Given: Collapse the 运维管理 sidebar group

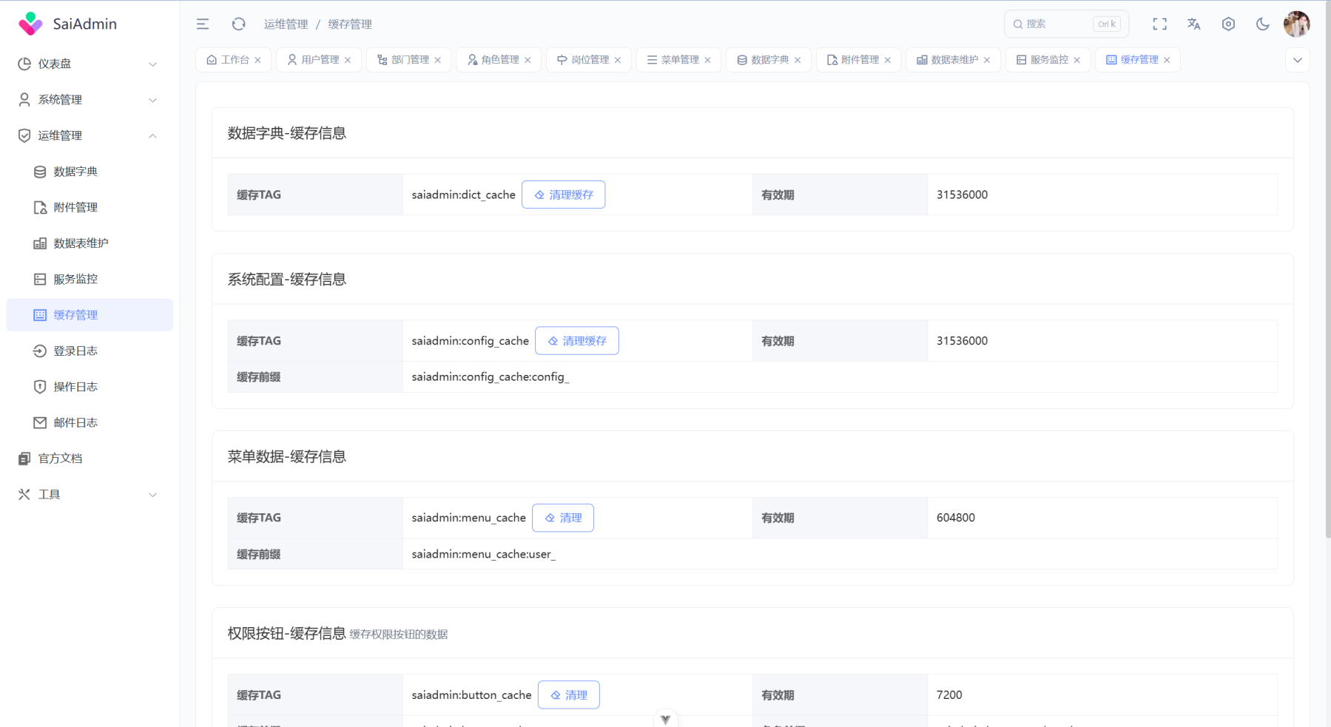Looking at the screenshot, I should [87, 136].
